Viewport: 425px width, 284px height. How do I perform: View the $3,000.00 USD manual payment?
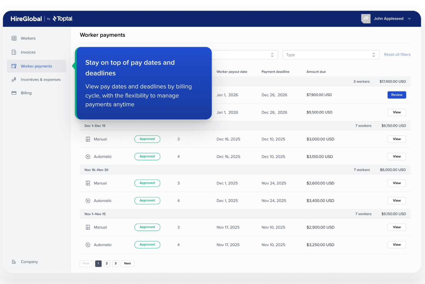click(x=397, y=139)
